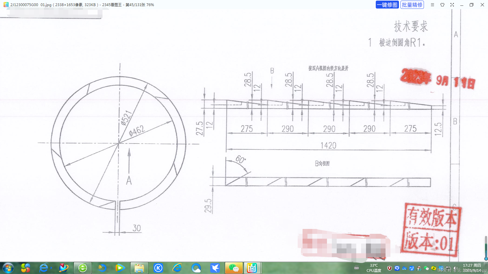The width and height of the screenshot is (488, 274).
Task: Open the blue Q cloud browser icon
Action: pos(196,268)
